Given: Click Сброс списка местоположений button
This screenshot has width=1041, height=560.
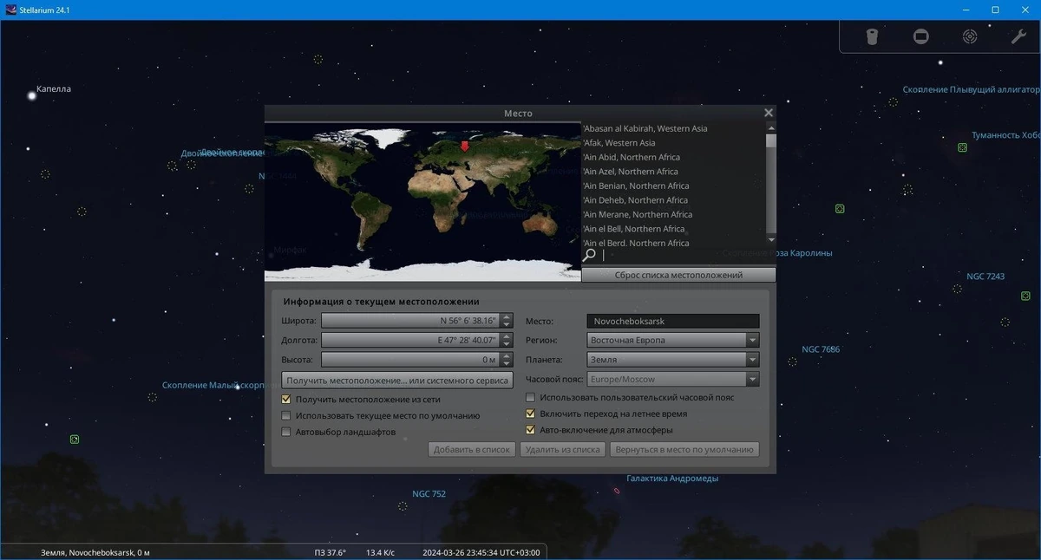Looking at the screenshot, I should tap(678, 275).
